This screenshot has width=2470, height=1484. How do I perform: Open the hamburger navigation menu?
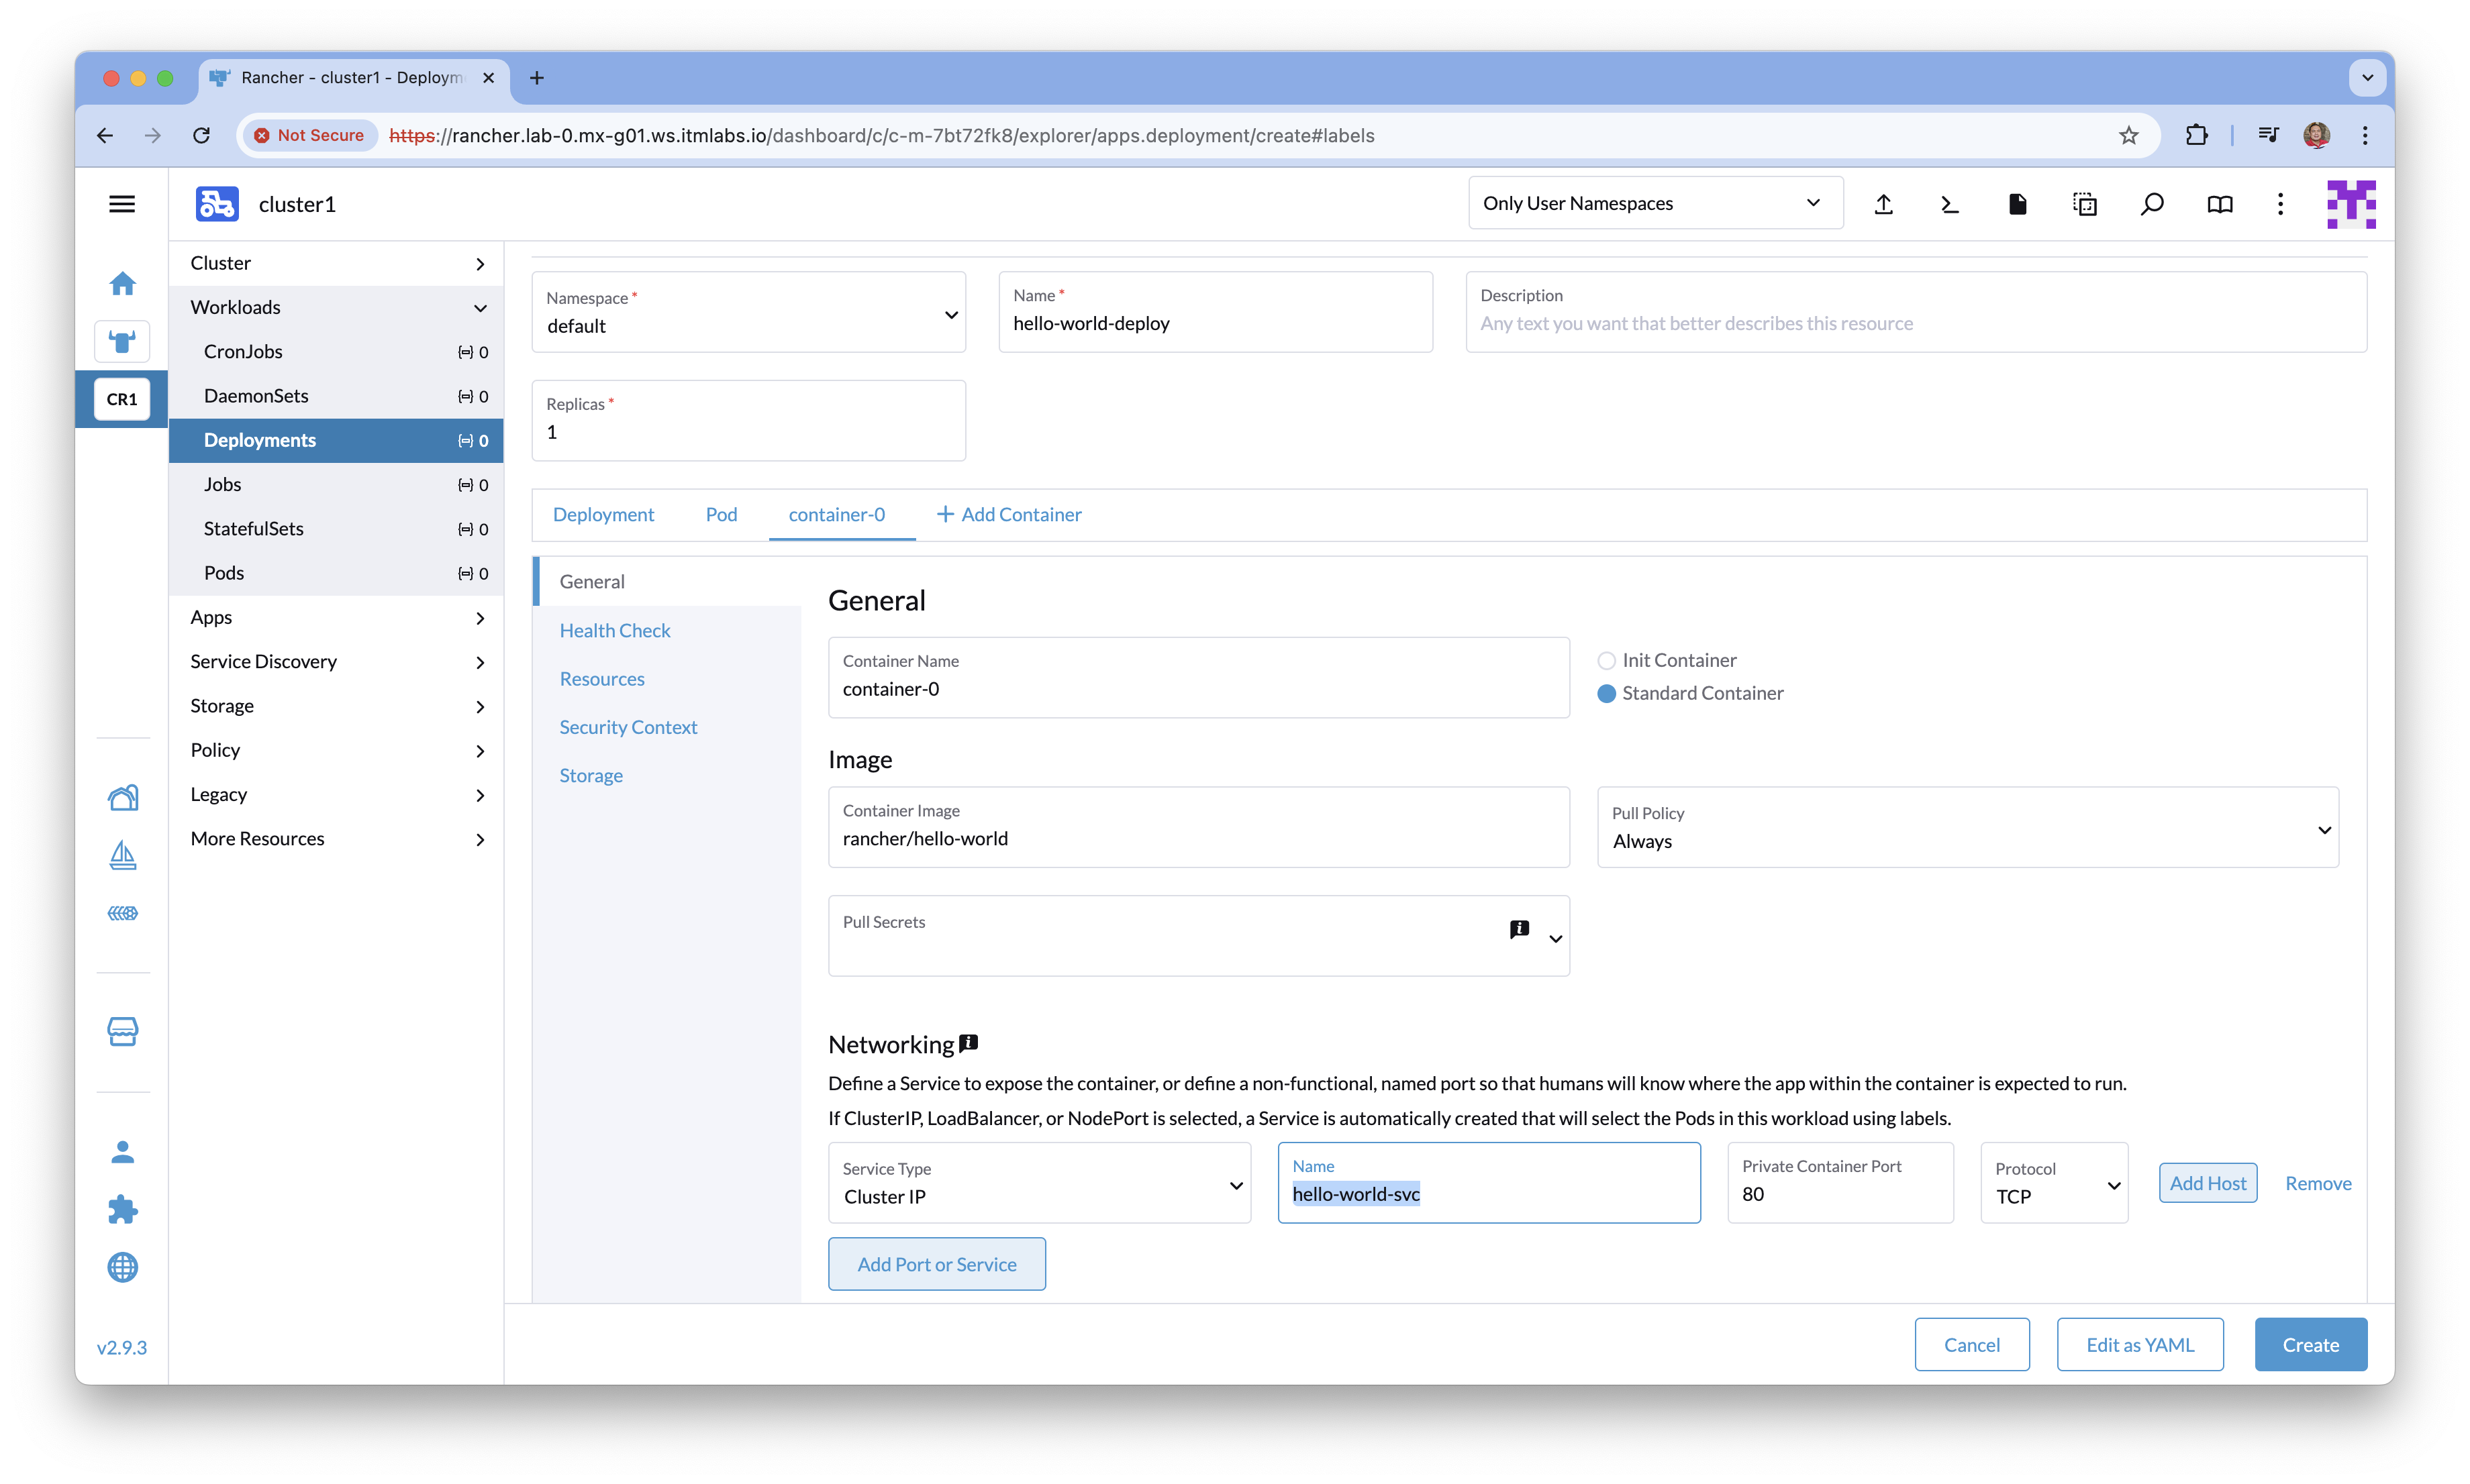pos(122,204)
